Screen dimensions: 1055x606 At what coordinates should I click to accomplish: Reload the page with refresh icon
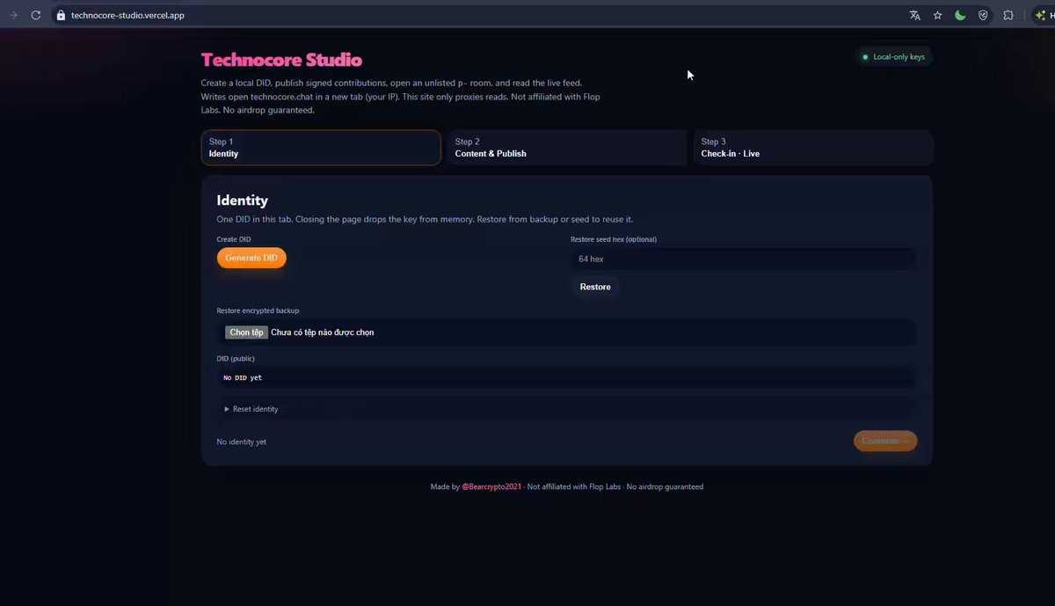tap(36, 15)
